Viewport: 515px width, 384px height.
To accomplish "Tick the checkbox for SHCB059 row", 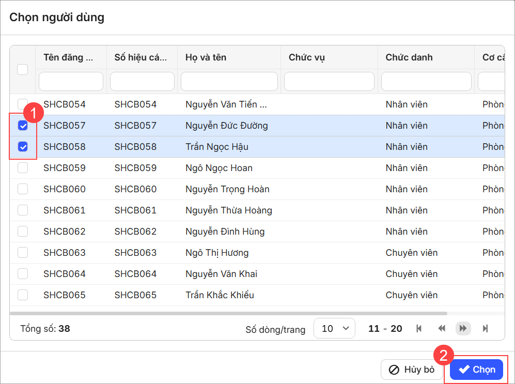I will point(23,168).
